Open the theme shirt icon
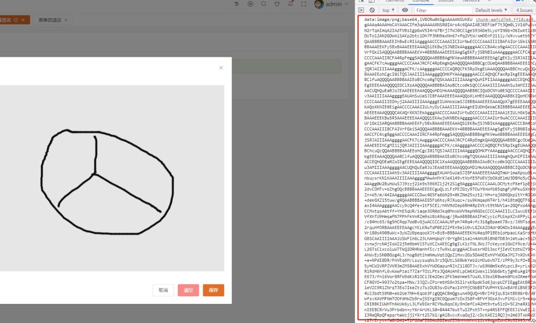This screenshot has height=323, width=536. [277, 4]
